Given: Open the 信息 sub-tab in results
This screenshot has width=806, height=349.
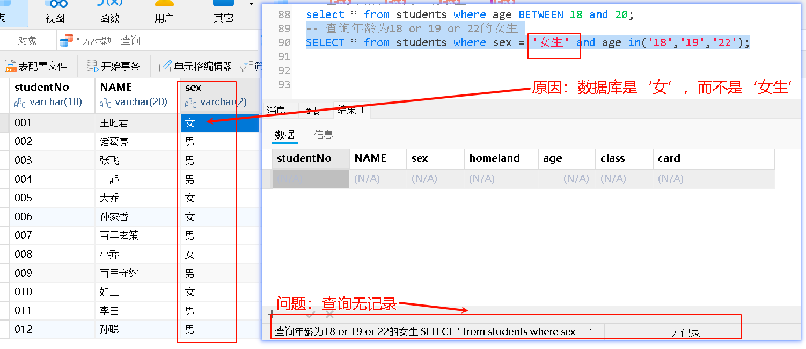Looking at the screenshot, I should click(324, 134).
